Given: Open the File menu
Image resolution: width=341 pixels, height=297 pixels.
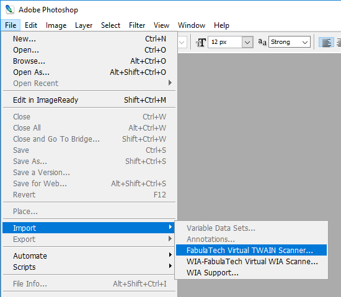Looking at the screenshot, I should 11,25.
